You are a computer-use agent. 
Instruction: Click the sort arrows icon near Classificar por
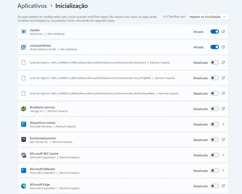165,17
